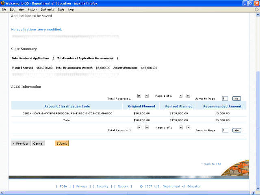Image resolution: width=260 pixels, height=195 pixels.
Task: Go to first page in bottom pager
Action: pyautogui.click(x=139, y=127)
